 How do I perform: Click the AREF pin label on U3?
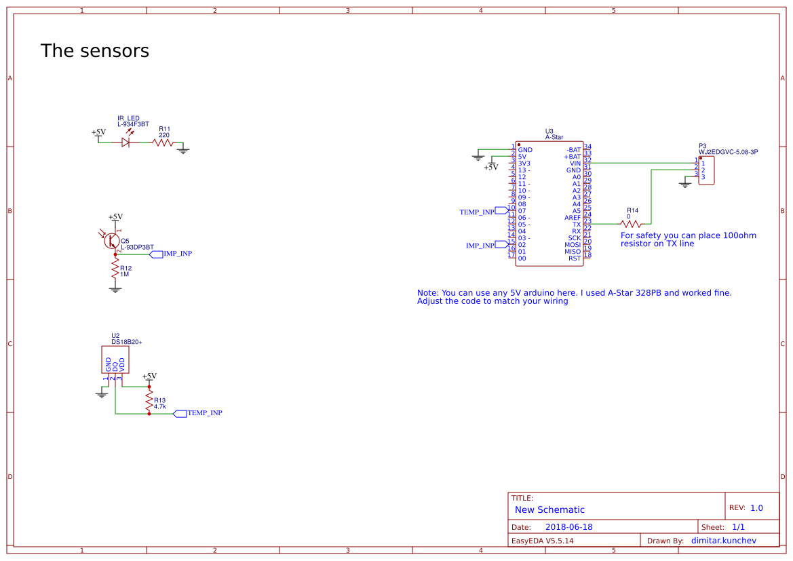(572, 217)
